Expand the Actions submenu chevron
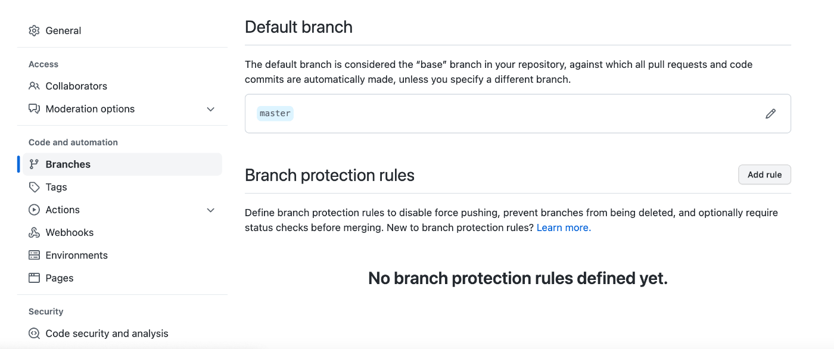 pos(210,210)
